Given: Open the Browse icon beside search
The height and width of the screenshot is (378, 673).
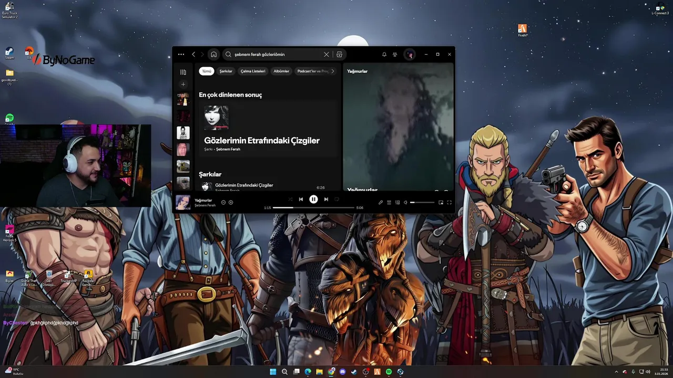Looking at the screenshot, I should (x=339, y=54).
